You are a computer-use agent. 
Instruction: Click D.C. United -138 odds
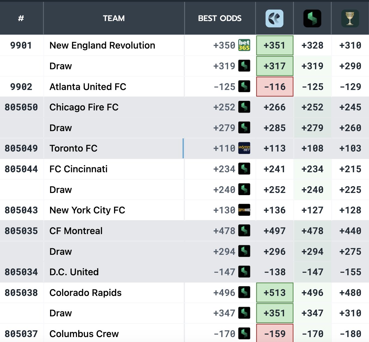tap(275, 272)
